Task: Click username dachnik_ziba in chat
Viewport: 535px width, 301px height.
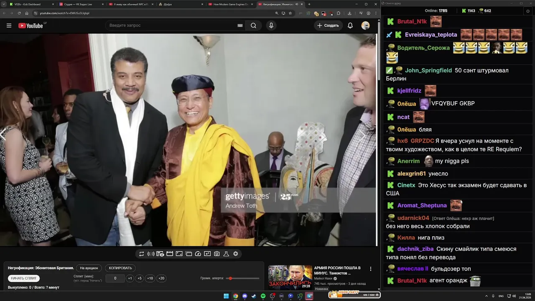Action: point(415,249)
